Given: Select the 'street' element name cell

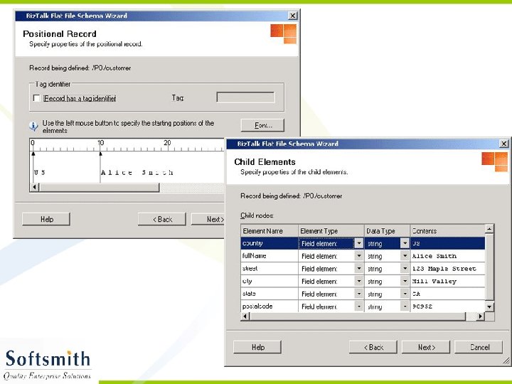Looking at the screenshot, I should point(270,268).
